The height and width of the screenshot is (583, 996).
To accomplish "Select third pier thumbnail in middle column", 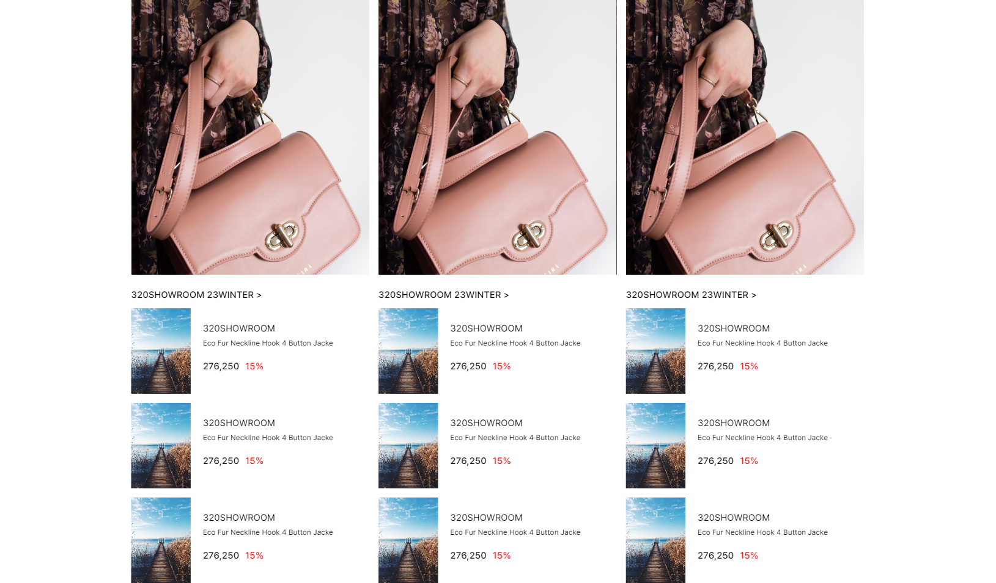I will pyautogui.click(x=408, y=540).
